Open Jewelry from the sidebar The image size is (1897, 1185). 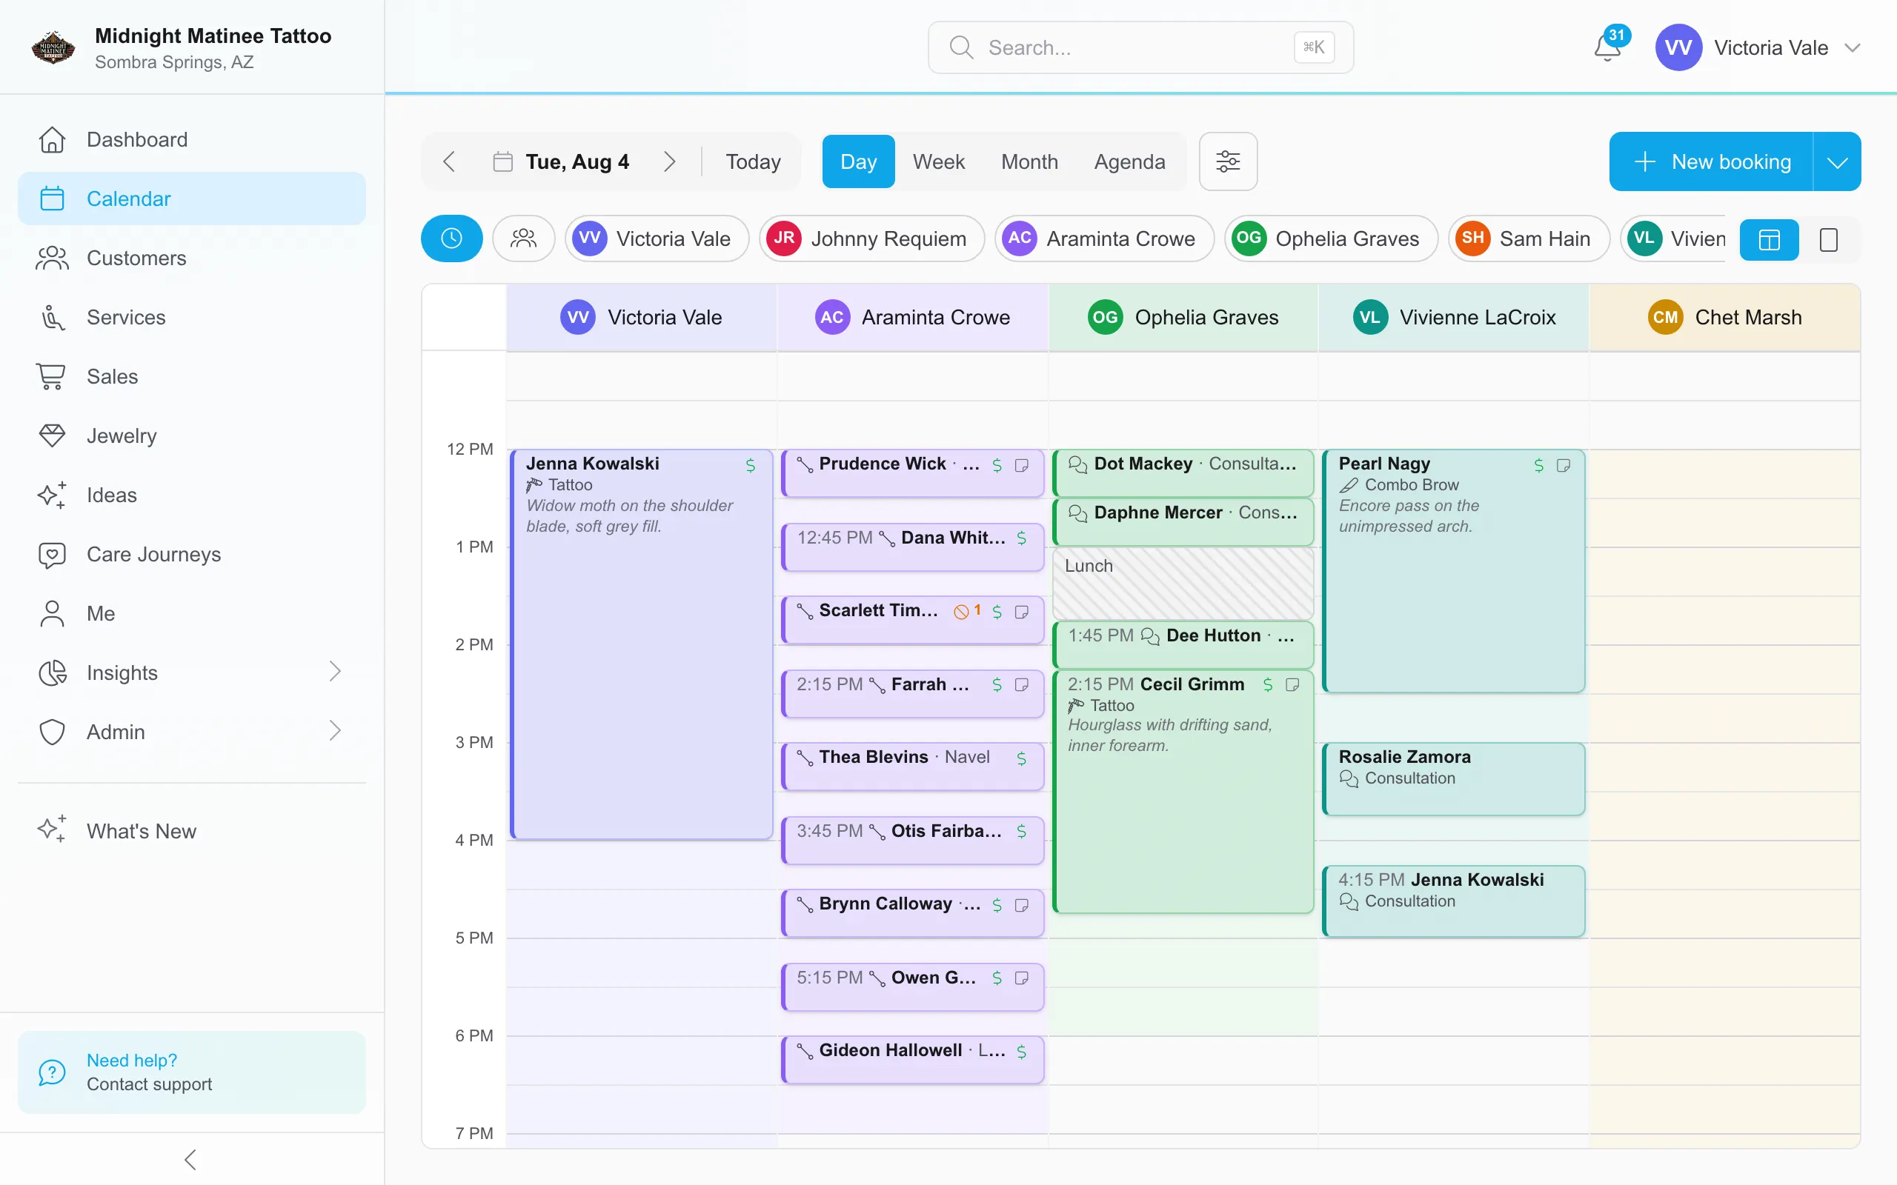tap(192, 435)
